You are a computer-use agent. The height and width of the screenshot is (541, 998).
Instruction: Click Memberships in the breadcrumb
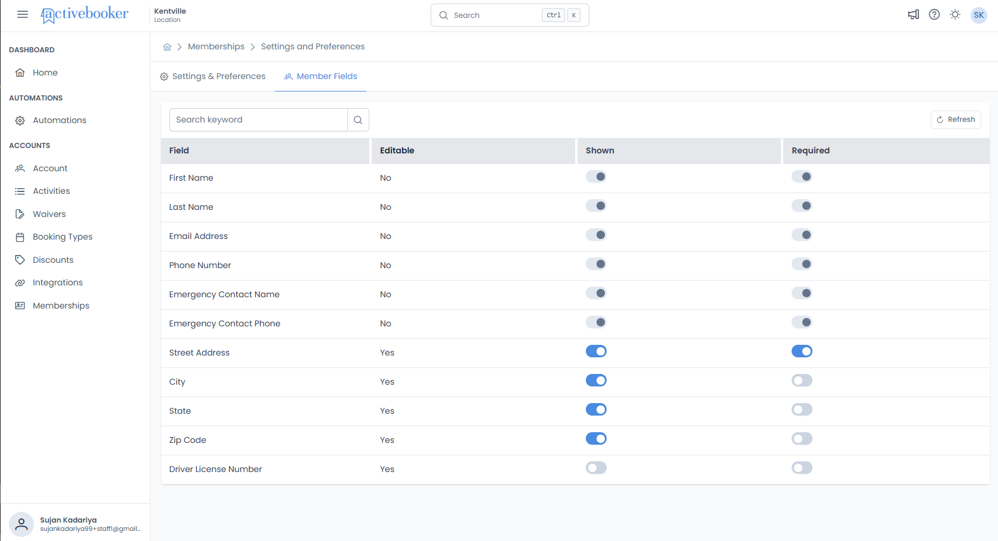click(216, 46)
